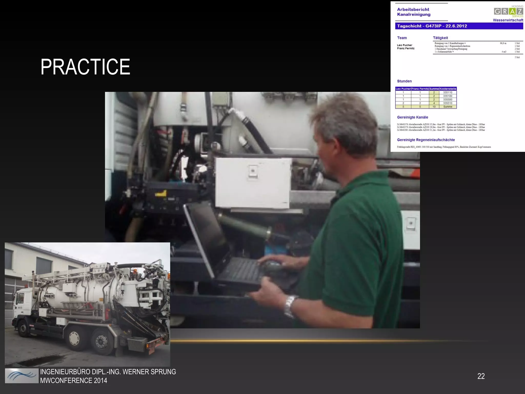Click the Stunden section heading

tap(404, 81)
